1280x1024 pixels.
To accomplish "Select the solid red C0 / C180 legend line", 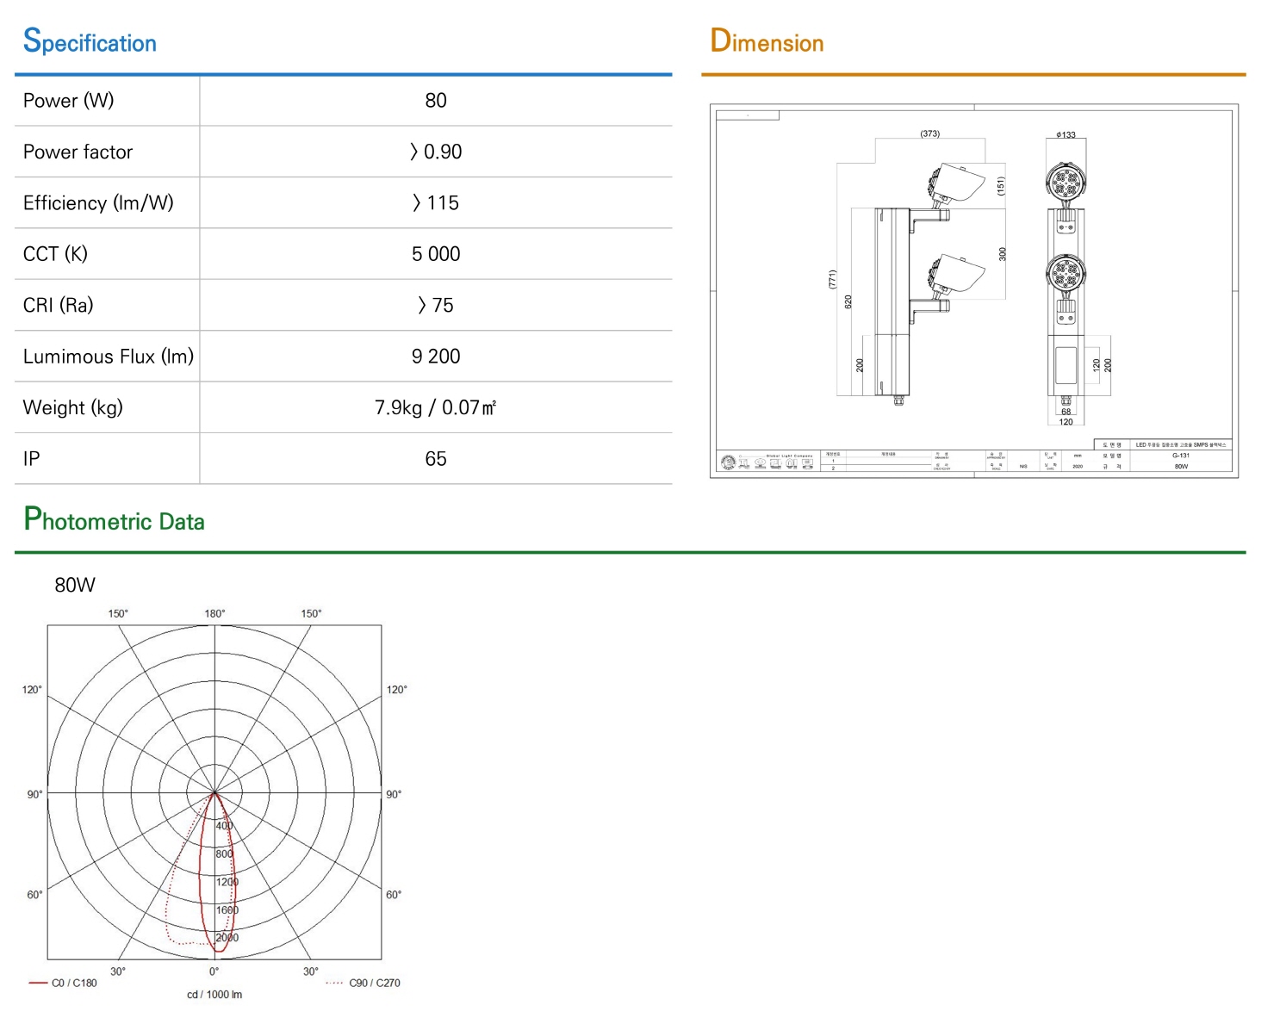I will coord(38,983).
